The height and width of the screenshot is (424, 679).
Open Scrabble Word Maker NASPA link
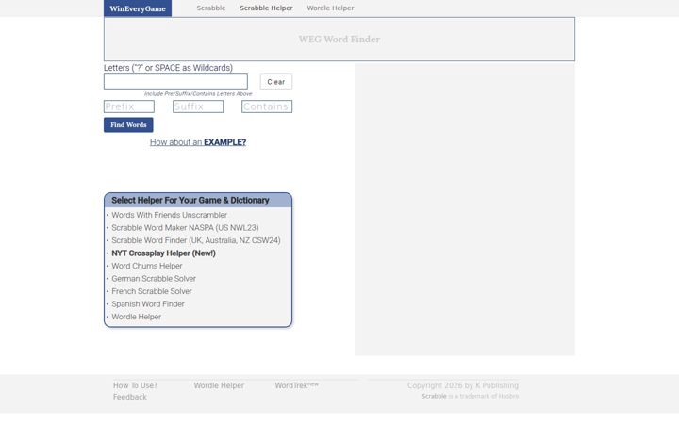[x=185, y=228]
